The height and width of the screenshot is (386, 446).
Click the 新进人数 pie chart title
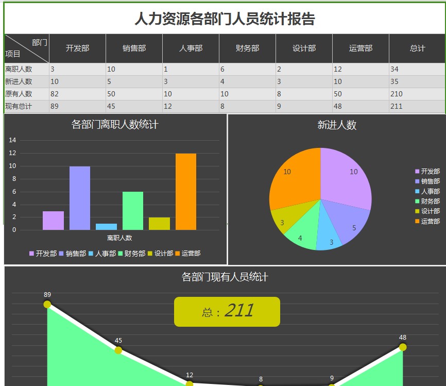coord(337,125)
